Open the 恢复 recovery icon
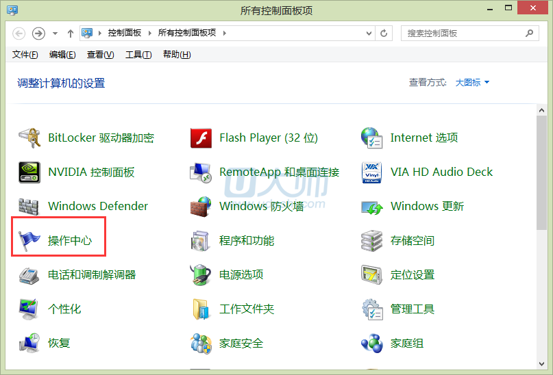 pyautogui.click(x=29, y=343)
